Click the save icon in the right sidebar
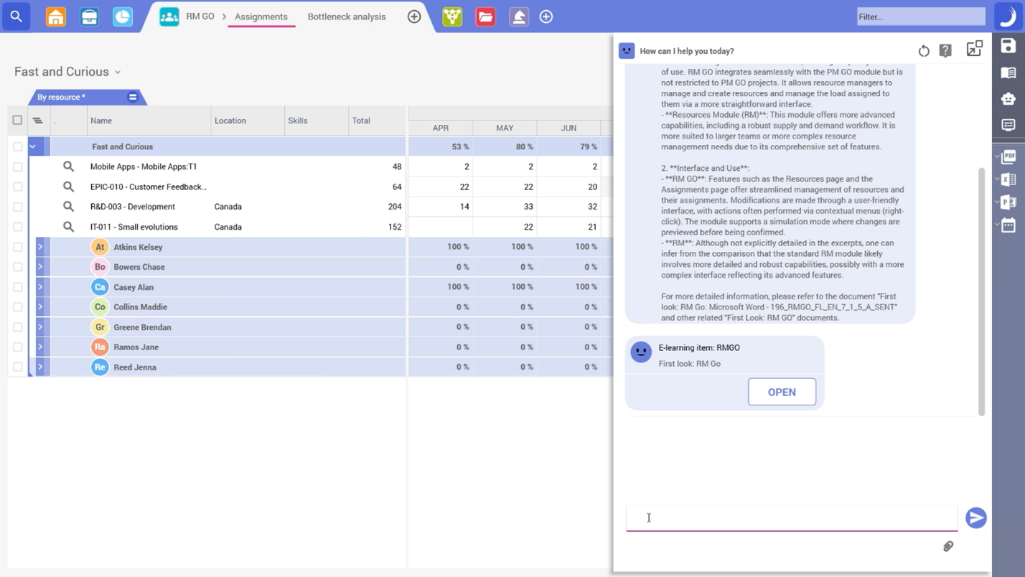The width and height of the screenshot is (1025, 577). click(1008, 46)
